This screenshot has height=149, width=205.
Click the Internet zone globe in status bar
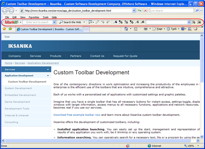point(149,146)
